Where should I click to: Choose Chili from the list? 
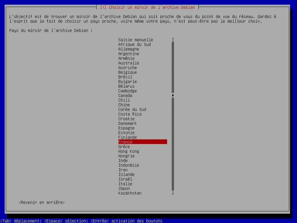(x=124, y=100)
